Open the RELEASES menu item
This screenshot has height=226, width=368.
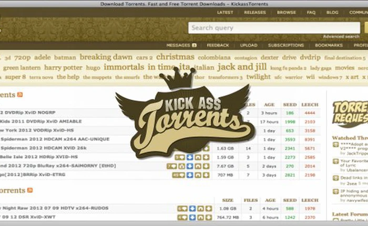tap(255, 13)
